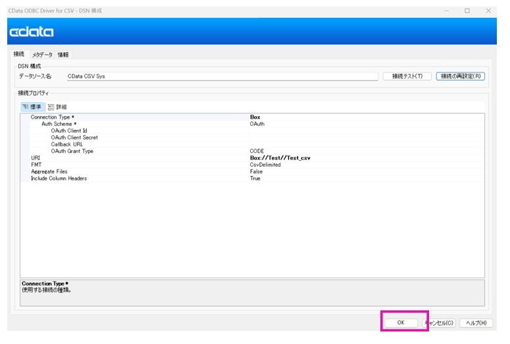Click the Include Column Headers value True
Screen dimensions: 510x344
click(255, 179)
